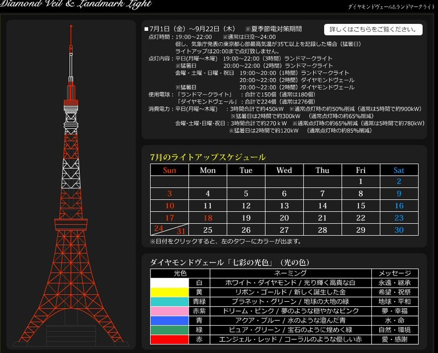The width and height of the screenshot is (438, 353).
Task: Pick date 29 in the calendar
Action: pos(361,230)
